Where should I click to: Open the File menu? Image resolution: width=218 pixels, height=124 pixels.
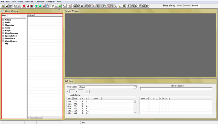[2, 2]
